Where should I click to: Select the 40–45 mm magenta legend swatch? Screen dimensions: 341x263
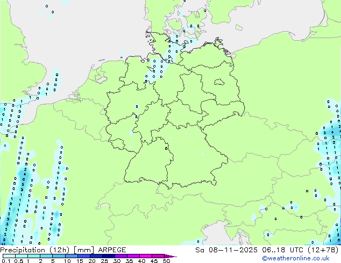[x=146, y=256]
